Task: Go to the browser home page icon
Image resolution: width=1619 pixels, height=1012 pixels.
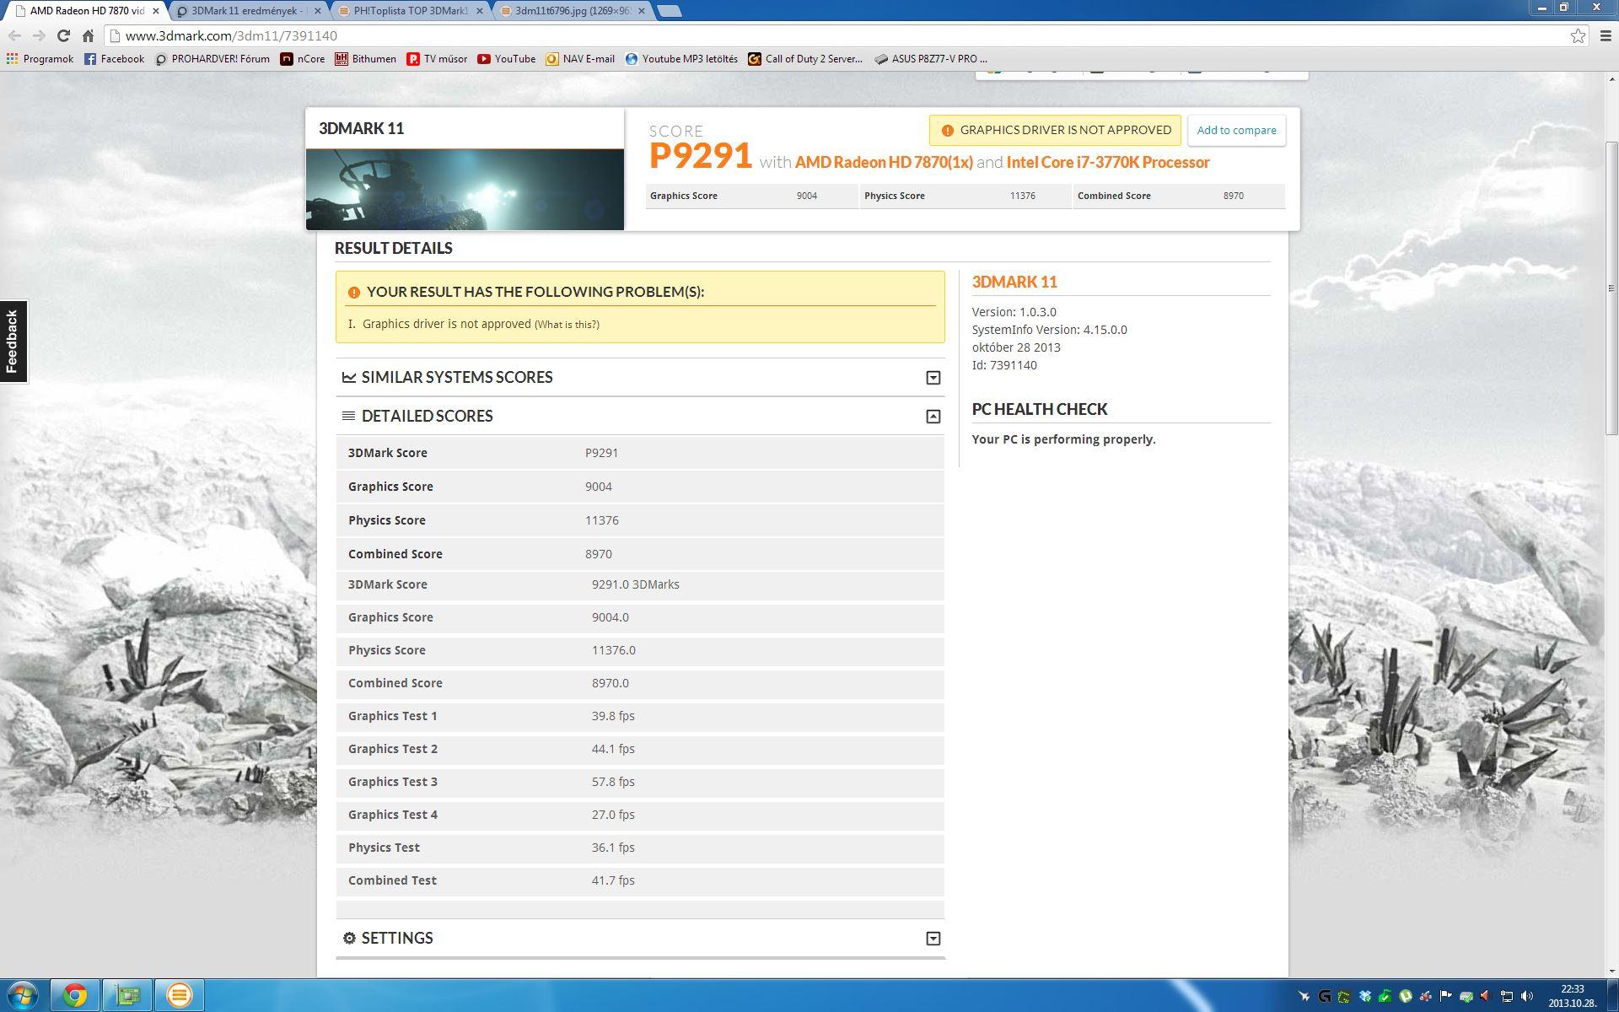Action: pyautogui.click(x=88, y=35)
